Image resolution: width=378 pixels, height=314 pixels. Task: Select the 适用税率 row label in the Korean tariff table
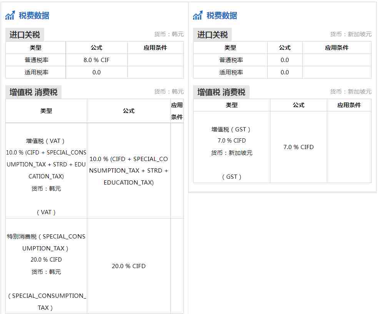37,72
